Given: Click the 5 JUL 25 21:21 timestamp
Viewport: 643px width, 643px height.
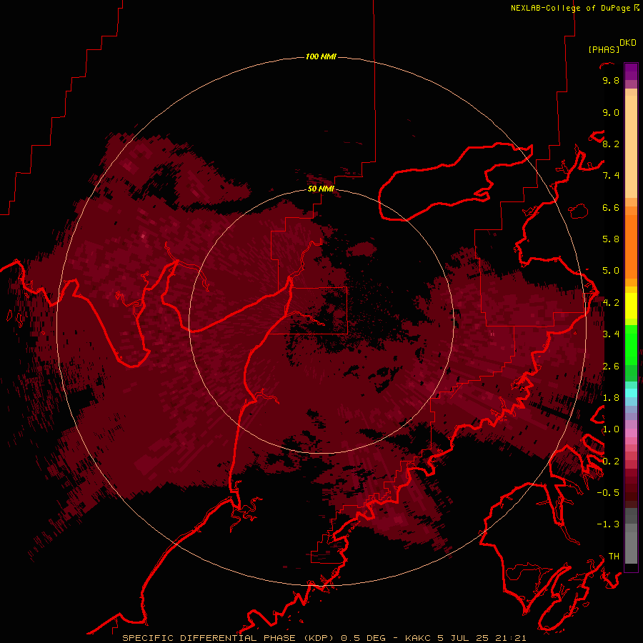Looking at the screenshot, I should (x=482, y=638).
